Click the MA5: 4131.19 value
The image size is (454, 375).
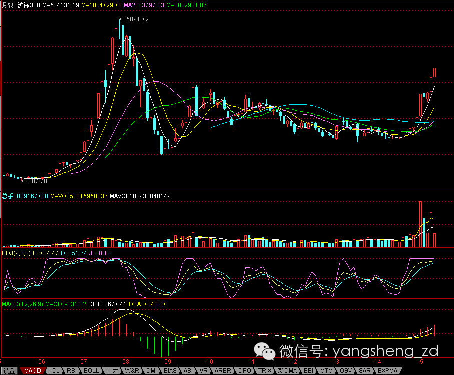coord(61,5)
